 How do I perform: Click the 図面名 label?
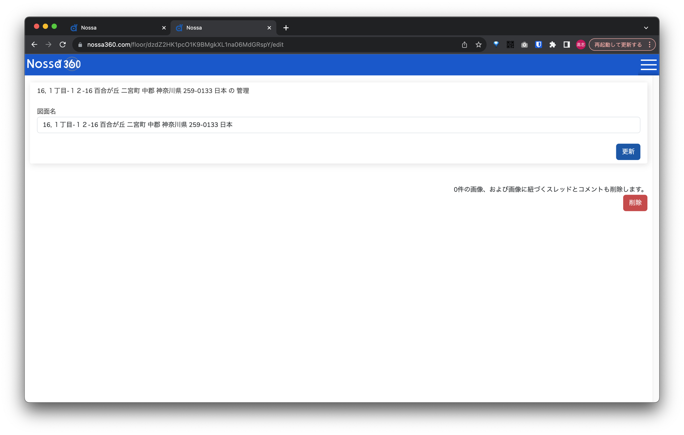(x=46, y=111)
